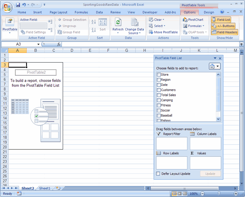The width and height of the screenshot is (245, 197).
Task: Toggle the +/- Buttons display
Action: [223, 26]
